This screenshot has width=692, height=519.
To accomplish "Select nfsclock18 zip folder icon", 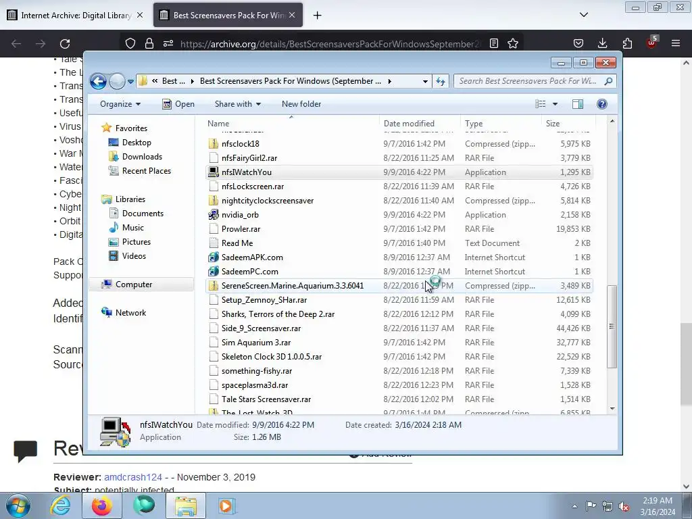I will [x=214, y=144].
